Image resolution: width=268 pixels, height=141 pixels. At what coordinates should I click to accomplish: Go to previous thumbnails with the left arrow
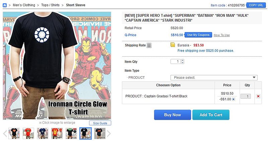(5, 134)
